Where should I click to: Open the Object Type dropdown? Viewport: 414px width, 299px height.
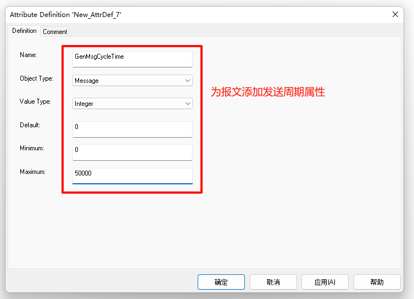132,81
